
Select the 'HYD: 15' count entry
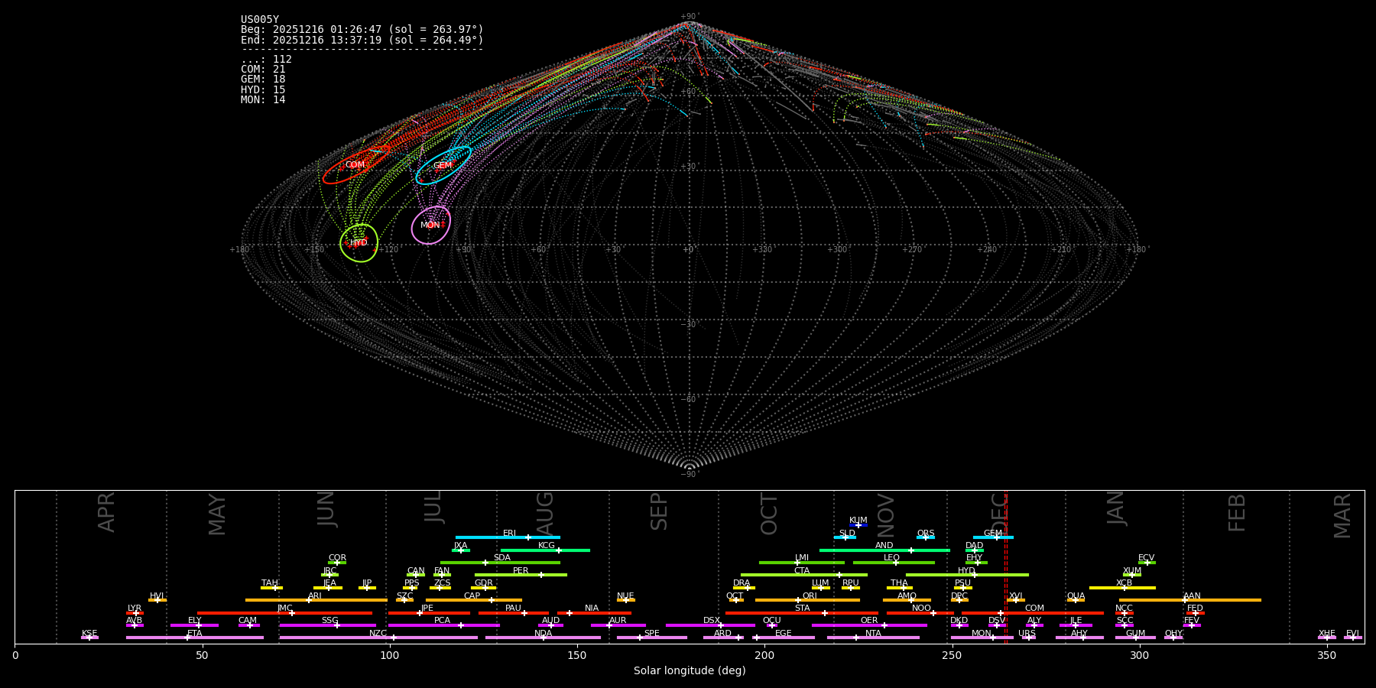(x=263, y=90)
